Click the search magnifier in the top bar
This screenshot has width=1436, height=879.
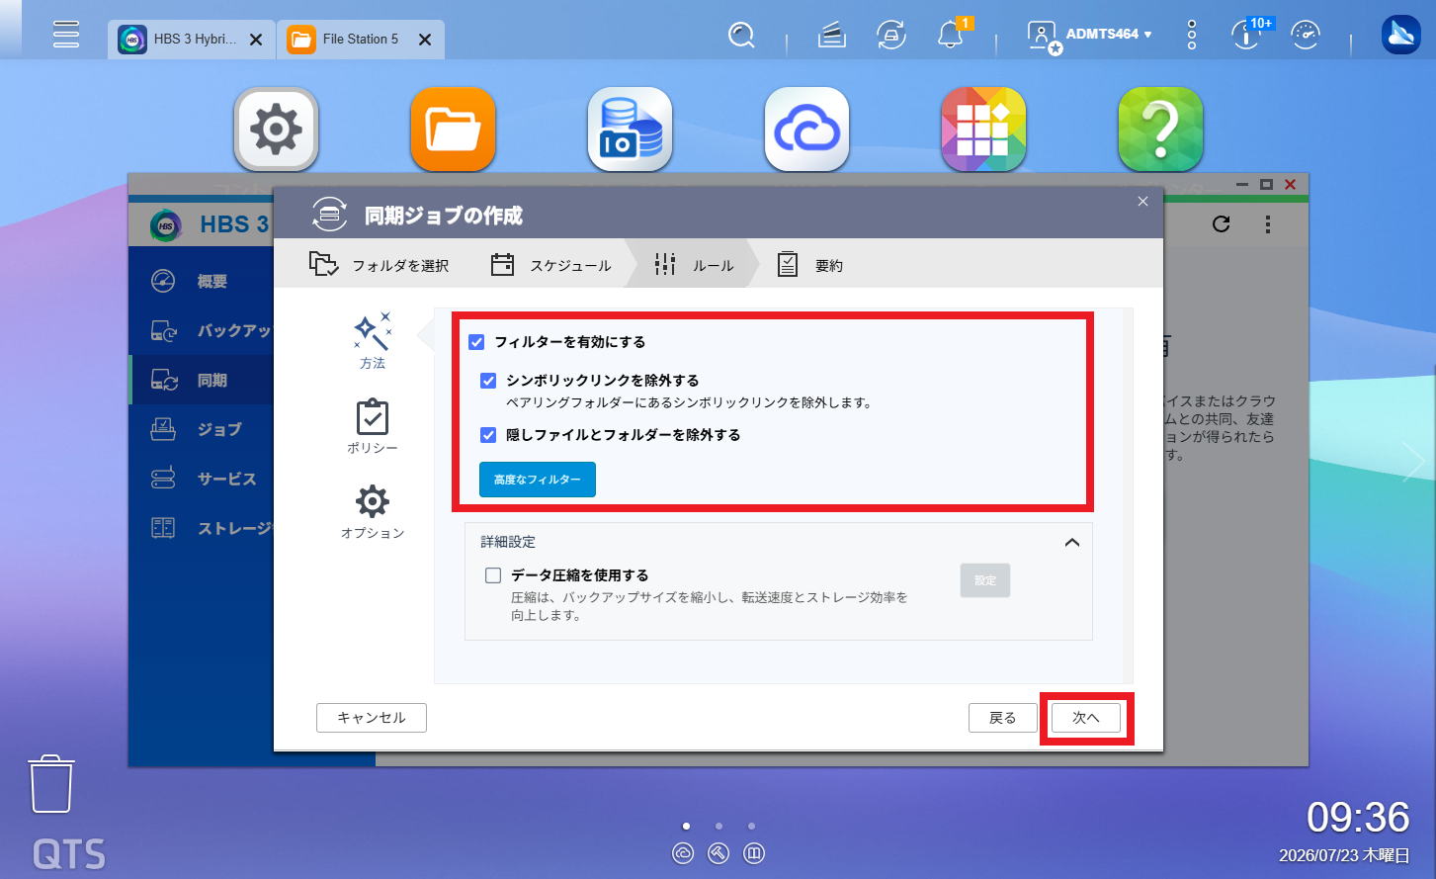(740, 36)
